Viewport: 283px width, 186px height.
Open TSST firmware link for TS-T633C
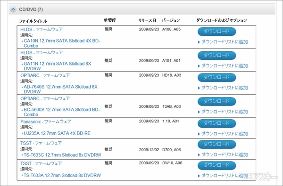(x=41, y=143)
